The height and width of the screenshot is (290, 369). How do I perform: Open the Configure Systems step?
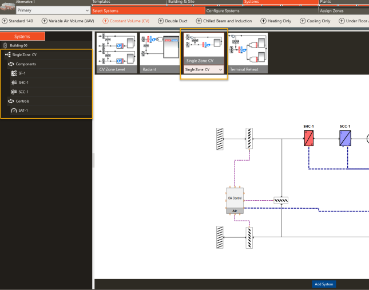[261, 11]
